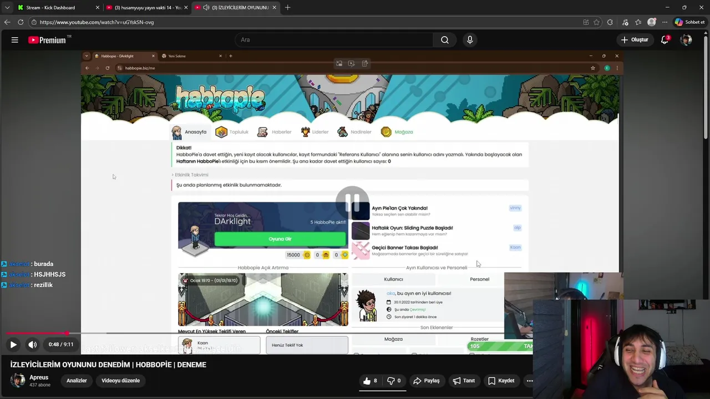Go to YouTube Premium home logo

click(47, 40)
